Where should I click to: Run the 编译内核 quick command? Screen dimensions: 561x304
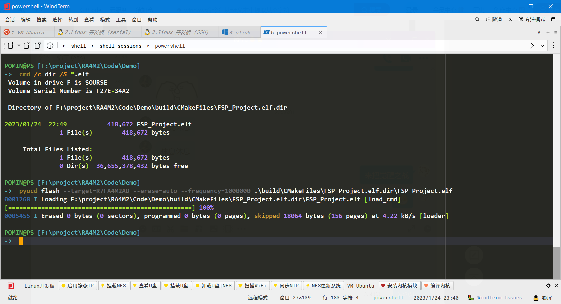tap(438, 286)
